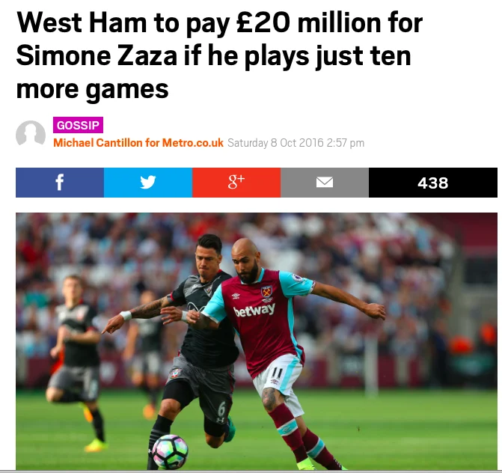The image size is (502, 473).
Task: Click the Metro.co.uk text in byline
Action: pyautogui.click(x=193, y=142)
